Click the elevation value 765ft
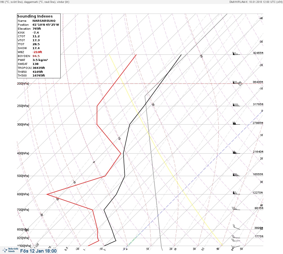The image size is (283, 254). click(37, 29)
